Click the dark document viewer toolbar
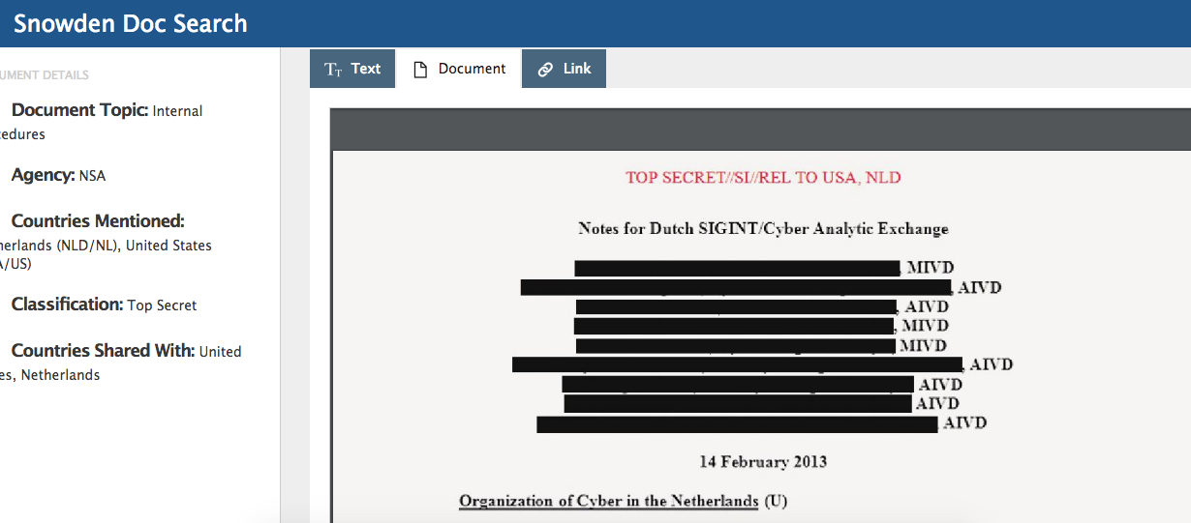 760,130
